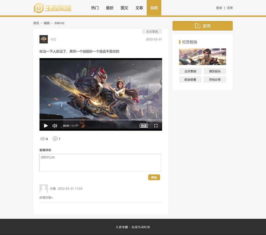Seek using the video progress bar
Image resolution: width=266 pixels, height=235 pixels.
tap(100, 120)
